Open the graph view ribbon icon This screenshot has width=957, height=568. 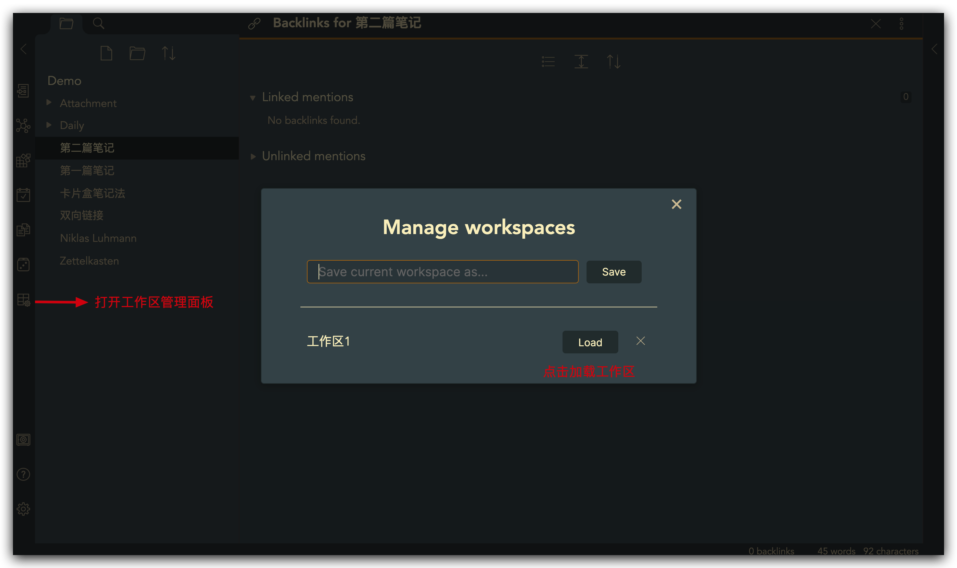click(x=23, y=125)
